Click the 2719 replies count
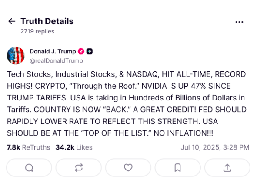 point(37,31)
